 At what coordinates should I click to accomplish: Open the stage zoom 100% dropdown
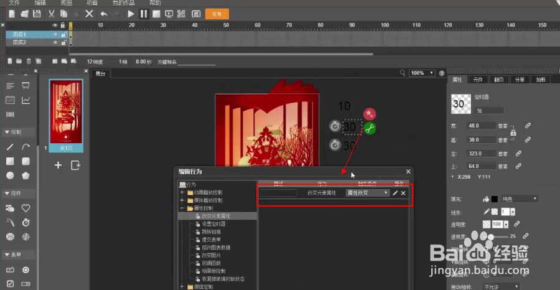pyautogui.click(x=422, y=73)
